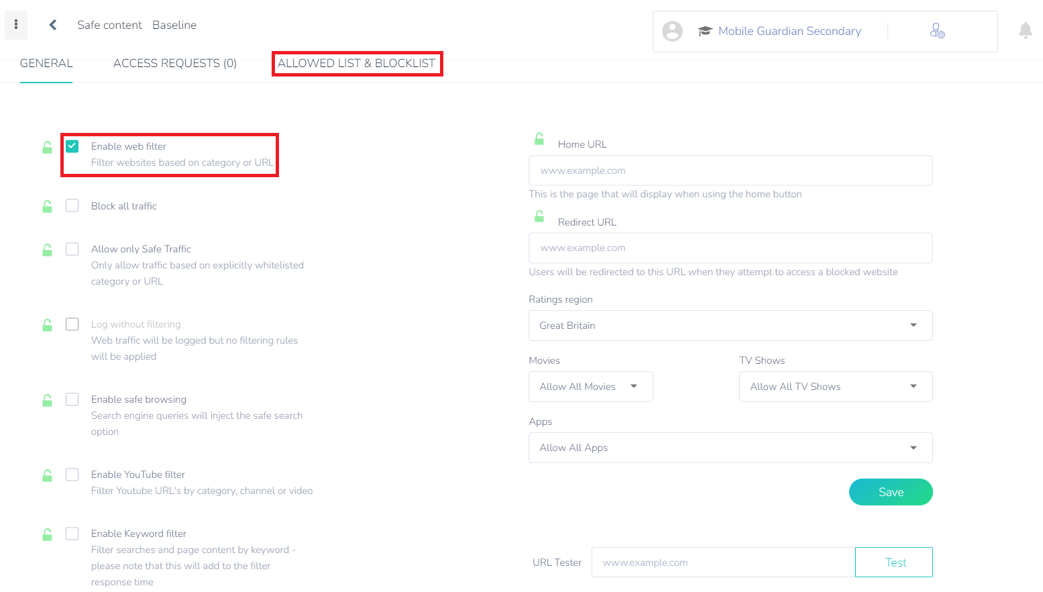Open Ratings region Great Britain dropdown
Screen dimensions: 1043x592
tap(730, 326)
